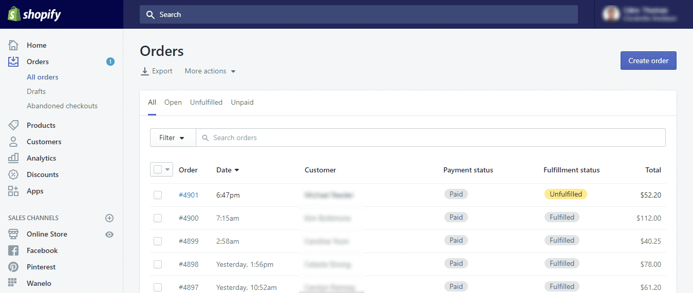This screenshot has width=693, height=293.
Task: Click the Search orders input field
Action: point(432,138)
